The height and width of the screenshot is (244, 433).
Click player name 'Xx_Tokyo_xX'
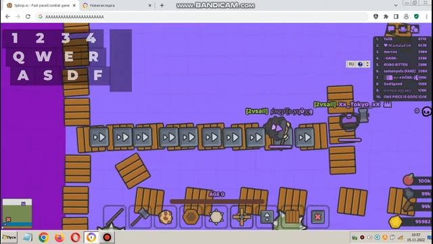[359, 104]
